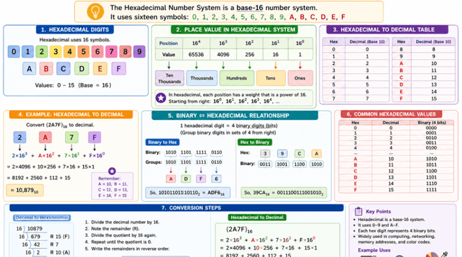Select the blue 0 tile in Hexadecimal Digits

[13, 51]
